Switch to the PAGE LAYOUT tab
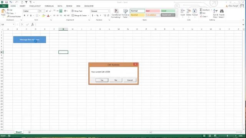The width and height of the screenshot is (246, 138). coord(35,6)
